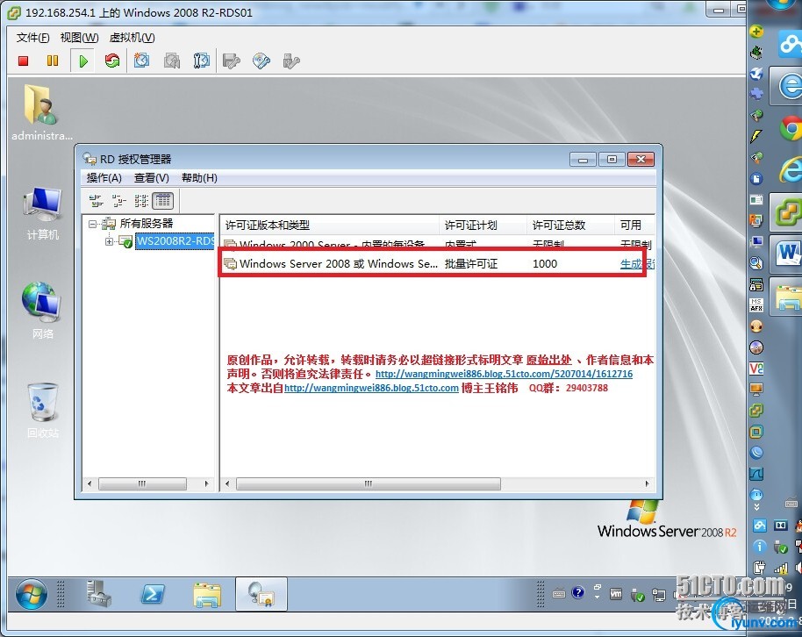802x637 pixels.
Task: Click the blue help question-mark tray icon
Action: point(578,593)
